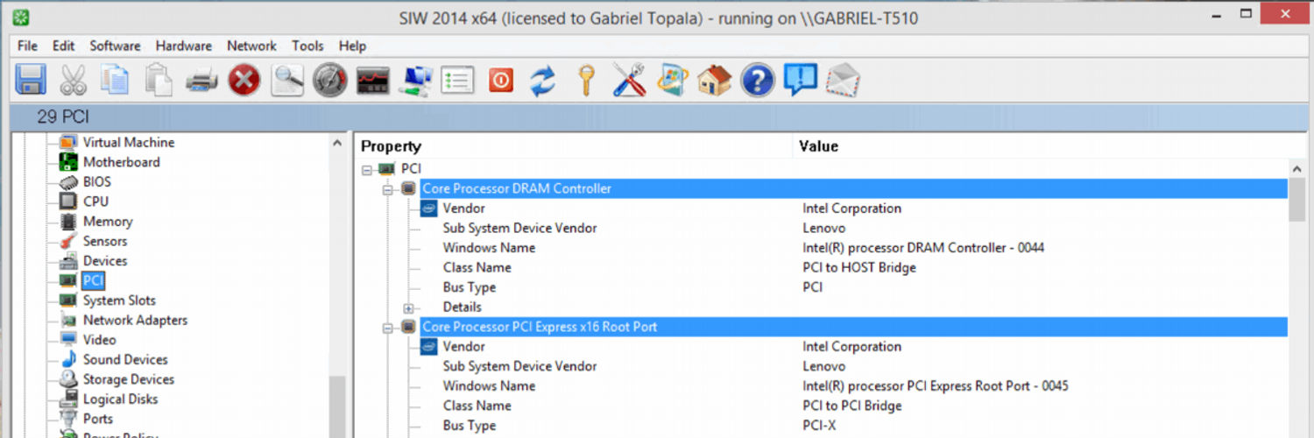Select the BIOS tree item
This screenshot has width=1314, height=438.
pyautogui.click(x=96, y=182)
